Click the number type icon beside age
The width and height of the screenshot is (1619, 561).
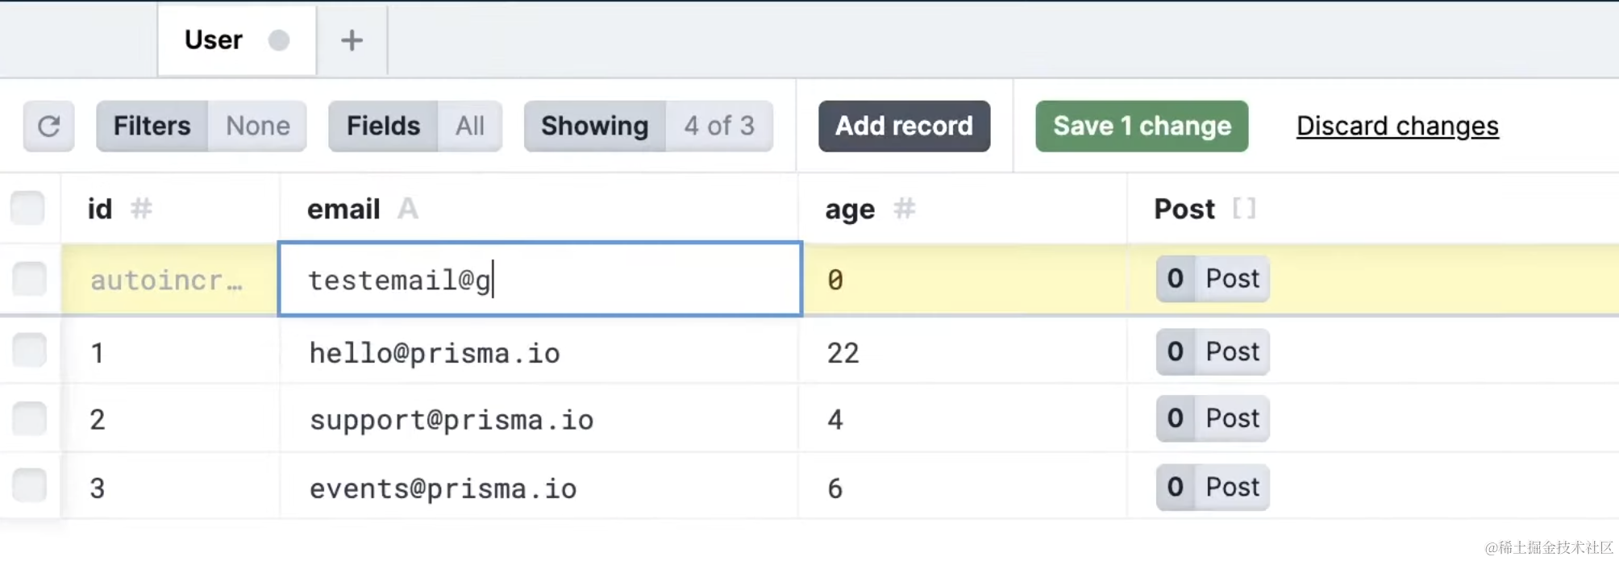(905, 209)
